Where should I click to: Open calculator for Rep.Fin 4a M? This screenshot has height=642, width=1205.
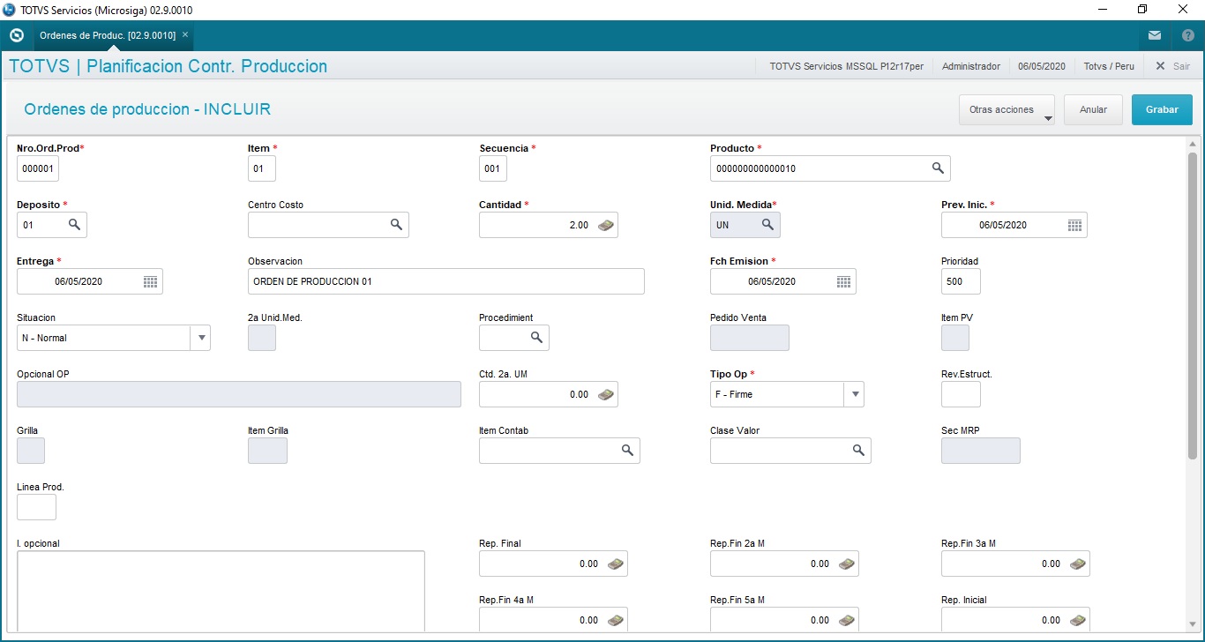click(616, 620)
